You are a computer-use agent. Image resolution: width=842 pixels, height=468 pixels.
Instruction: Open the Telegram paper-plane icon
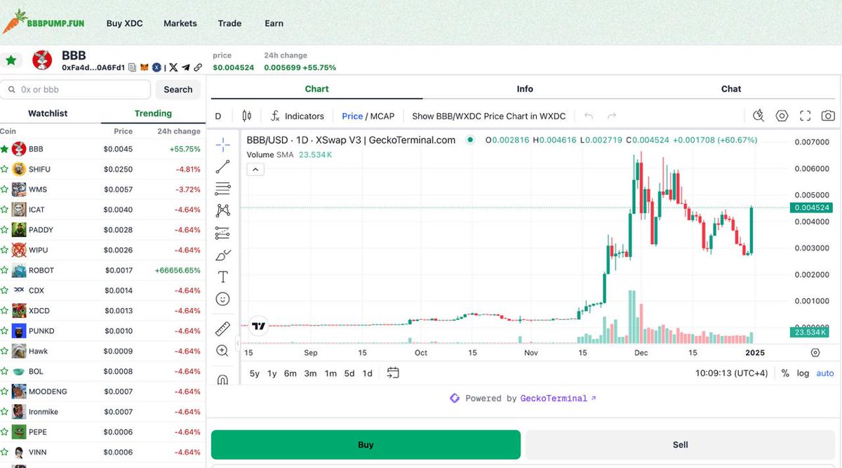[x=186, y=67]
